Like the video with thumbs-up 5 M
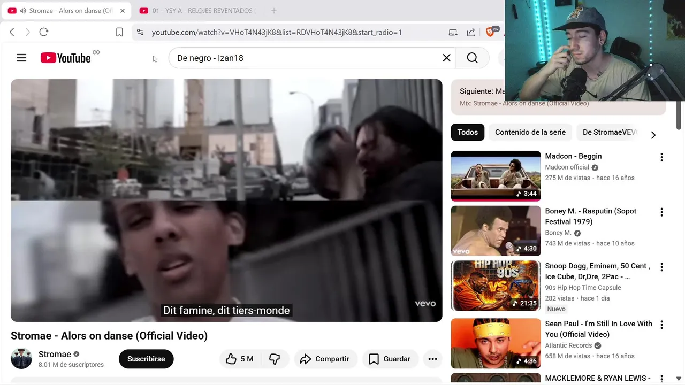Viewport: 685px width, 385px height. pyautogui.click(x=239, y=359)
